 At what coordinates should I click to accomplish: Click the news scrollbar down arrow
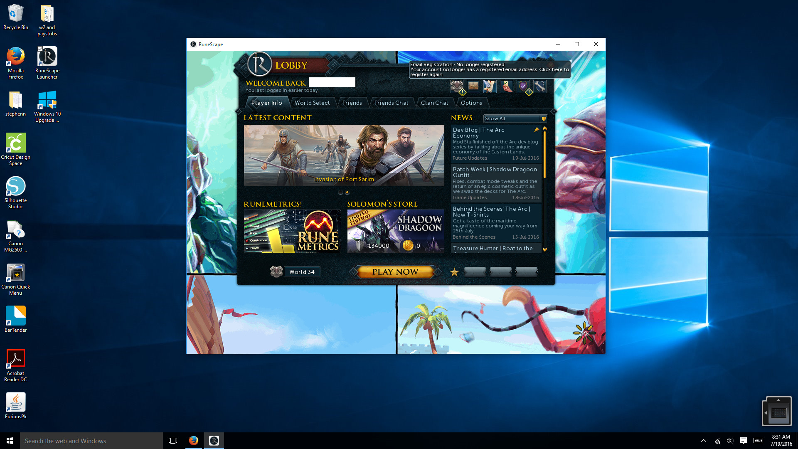[x=545, y=250]
